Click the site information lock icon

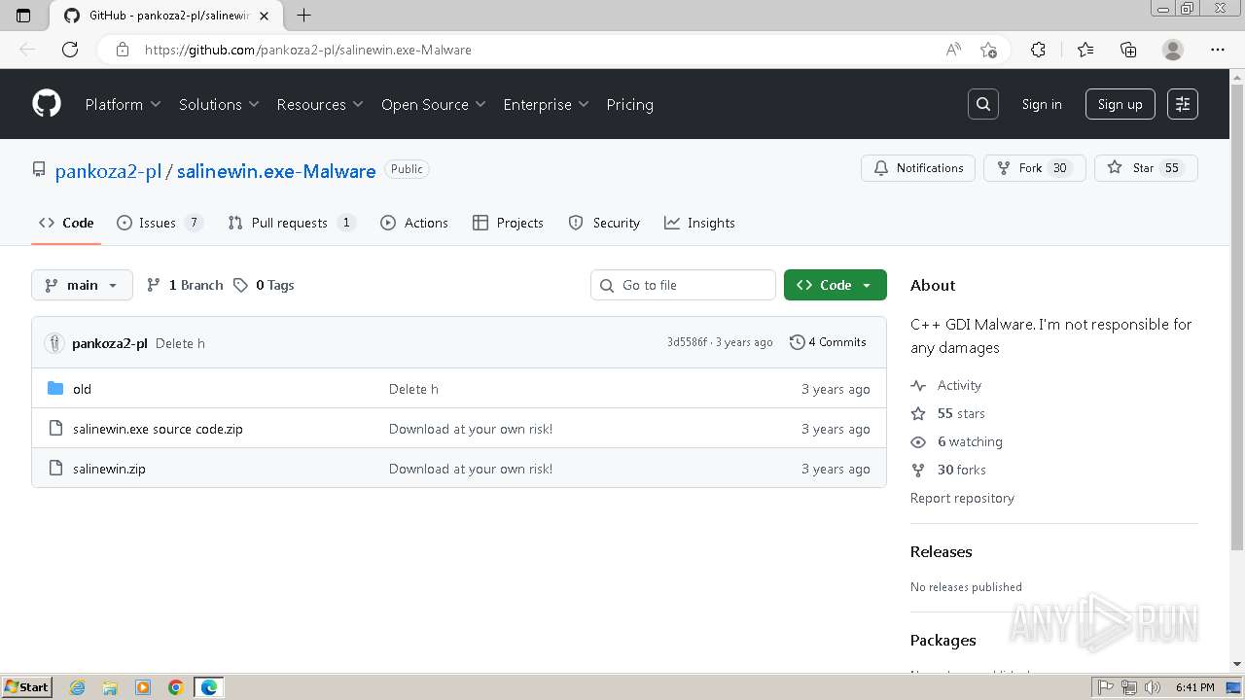tap(122, 50)
